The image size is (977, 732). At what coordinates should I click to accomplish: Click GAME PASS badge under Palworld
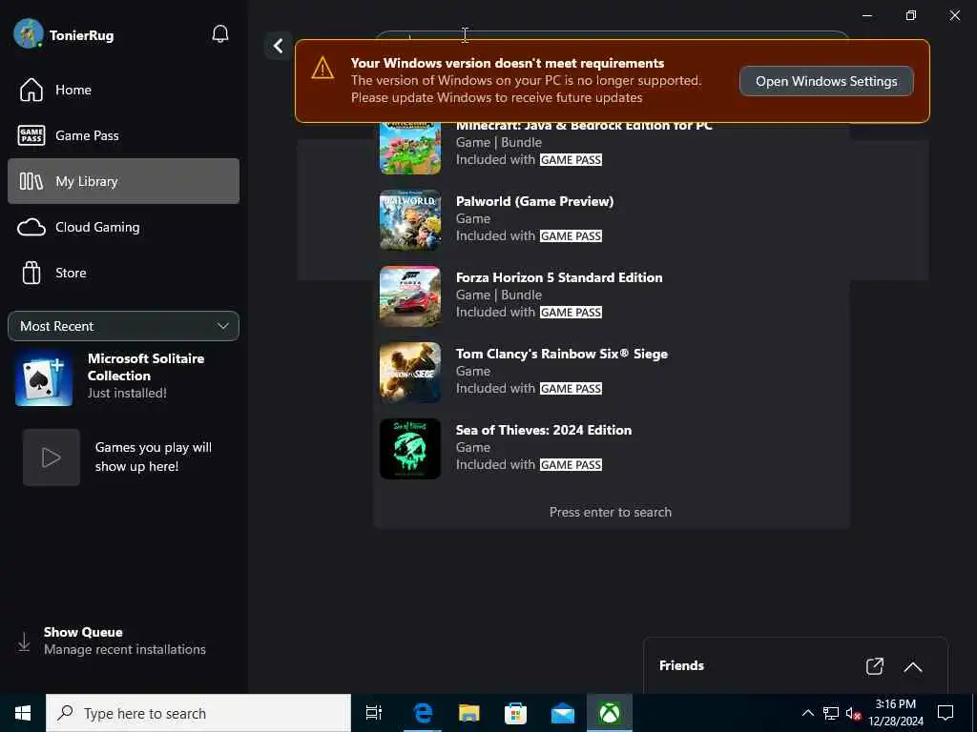click(x=571, y=236)
